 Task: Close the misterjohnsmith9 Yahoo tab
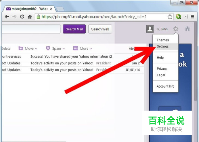click(51, 9)
